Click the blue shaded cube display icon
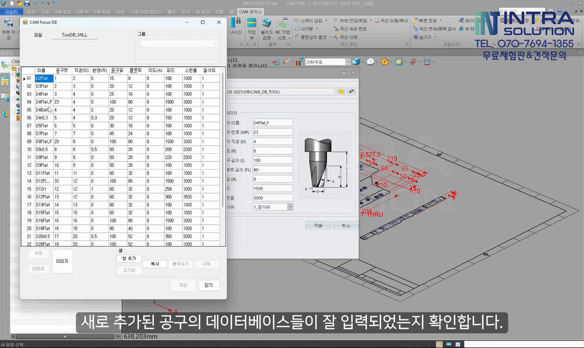 click(x=356, y=62)
